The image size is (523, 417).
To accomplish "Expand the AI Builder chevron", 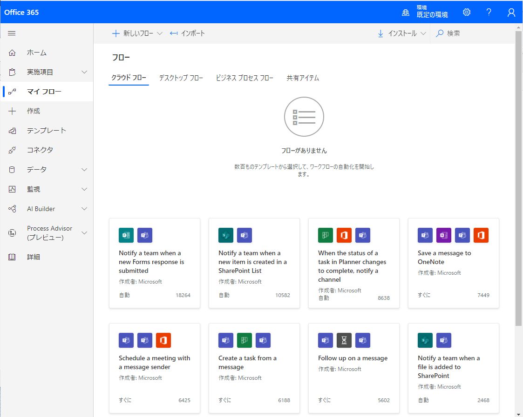I will pyautogui.click(x=84, y=209).
